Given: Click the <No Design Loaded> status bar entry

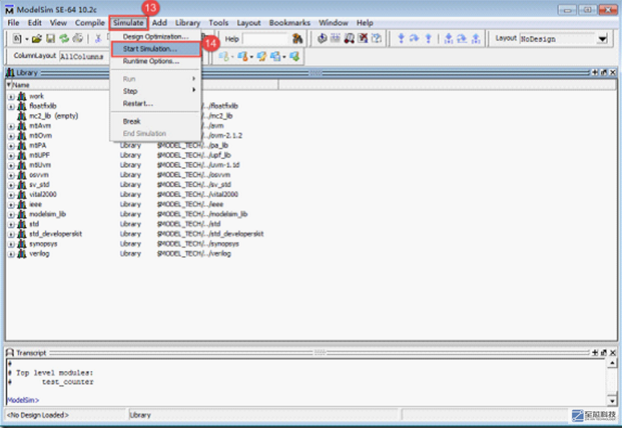Looking at the screenshot, I should (x=38, y=415).
